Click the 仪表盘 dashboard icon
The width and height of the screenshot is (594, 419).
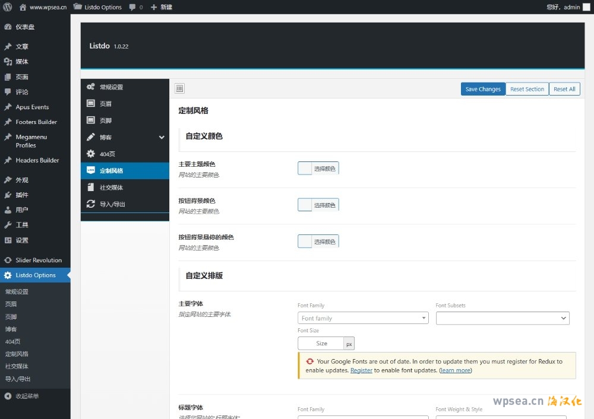click(8, 27)
